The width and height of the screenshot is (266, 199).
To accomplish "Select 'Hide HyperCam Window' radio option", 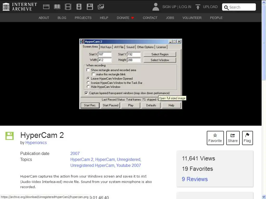I will pyautogui.click(x=88, y=87).
